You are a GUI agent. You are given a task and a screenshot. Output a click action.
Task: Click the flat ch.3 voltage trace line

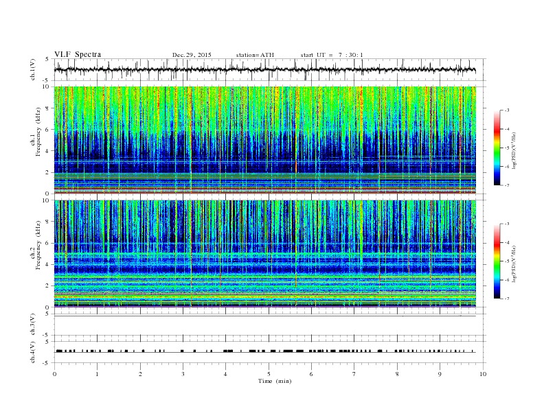[265, 316]
